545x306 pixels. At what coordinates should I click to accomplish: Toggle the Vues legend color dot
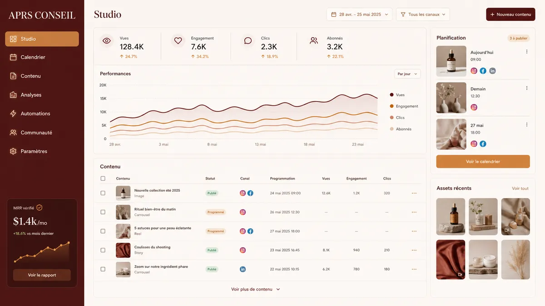[392, 95]
